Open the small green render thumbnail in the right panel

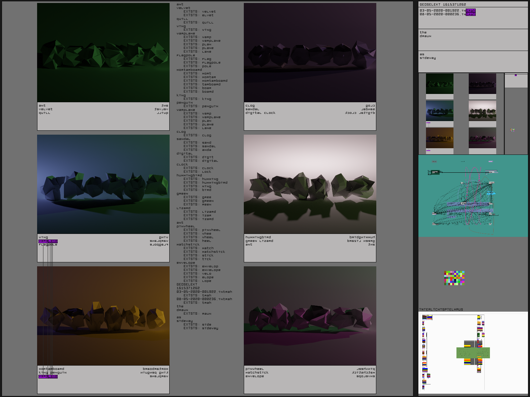tap(440, 84)
